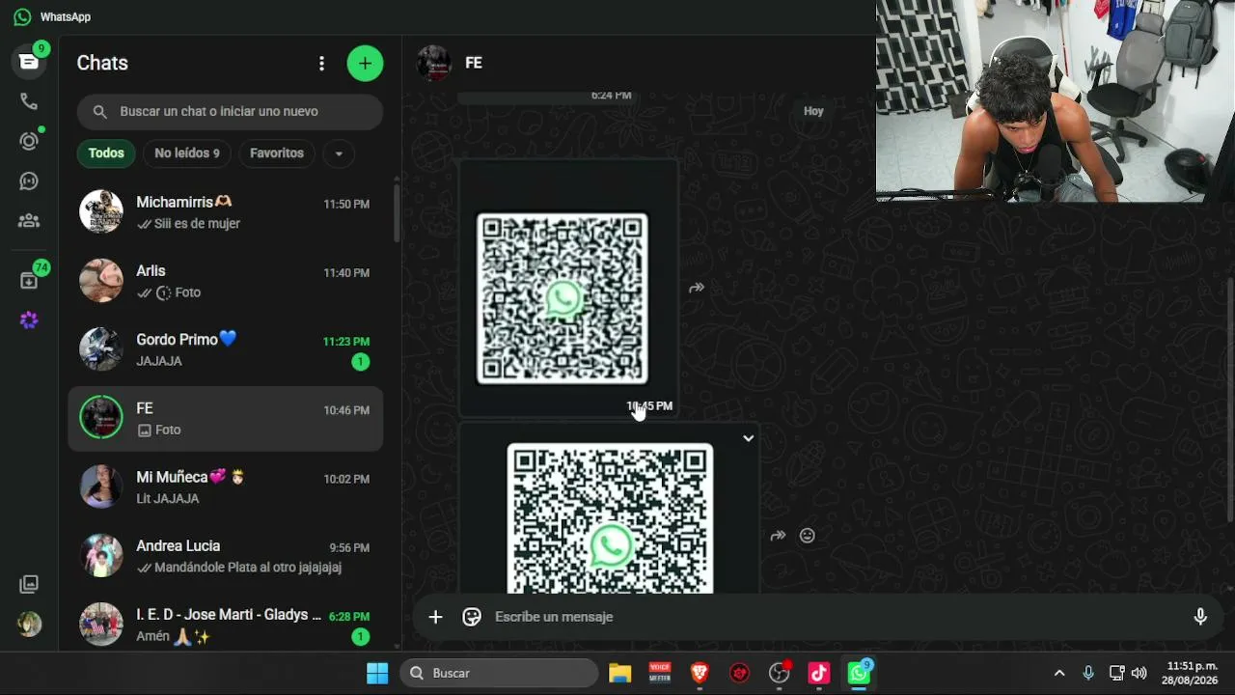Click the chat list scrollbar

tap(397, 212)
